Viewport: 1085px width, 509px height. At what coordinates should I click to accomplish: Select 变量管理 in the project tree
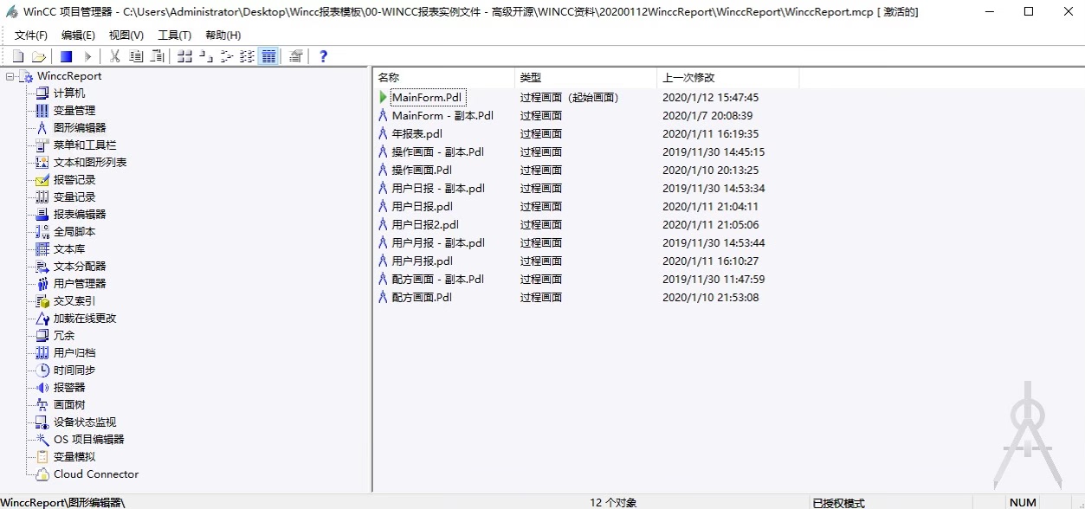point(74,111)
